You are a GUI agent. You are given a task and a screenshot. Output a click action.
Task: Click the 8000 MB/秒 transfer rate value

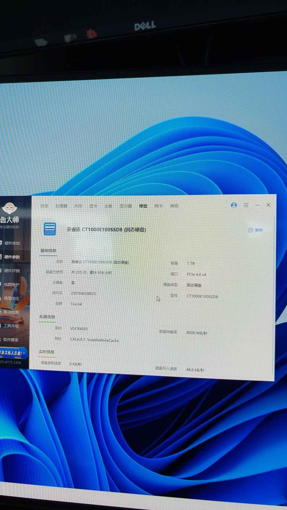click(x=197, y=333)
